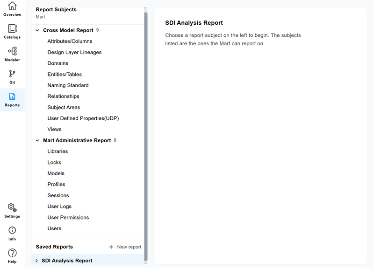The image size is (374, 268).
Task: Select the Reports icon in sidebar
Action: pos(12,96)
